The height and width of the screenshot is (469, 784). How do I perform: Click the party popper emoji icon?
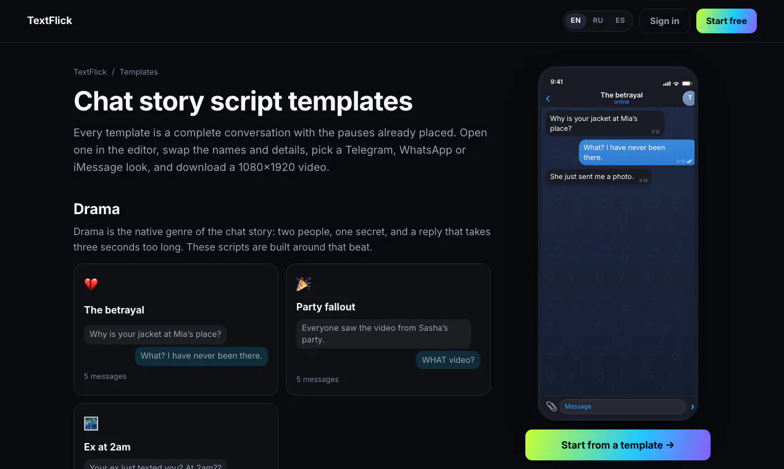point(303,284)
